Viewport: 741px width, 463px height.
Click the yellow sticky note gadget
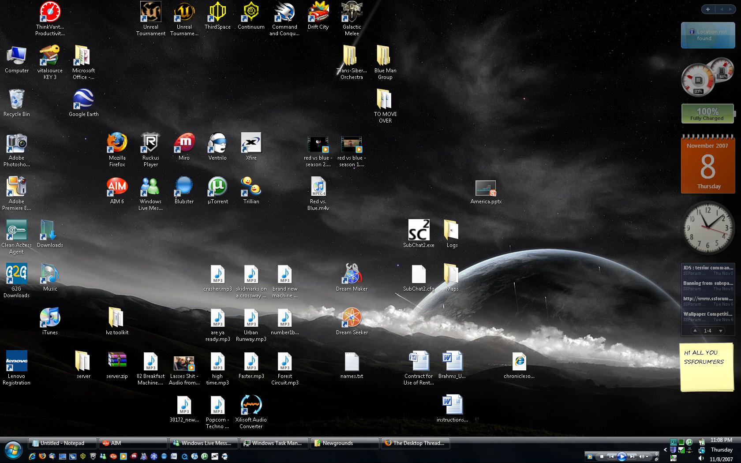tap(706, 367)
